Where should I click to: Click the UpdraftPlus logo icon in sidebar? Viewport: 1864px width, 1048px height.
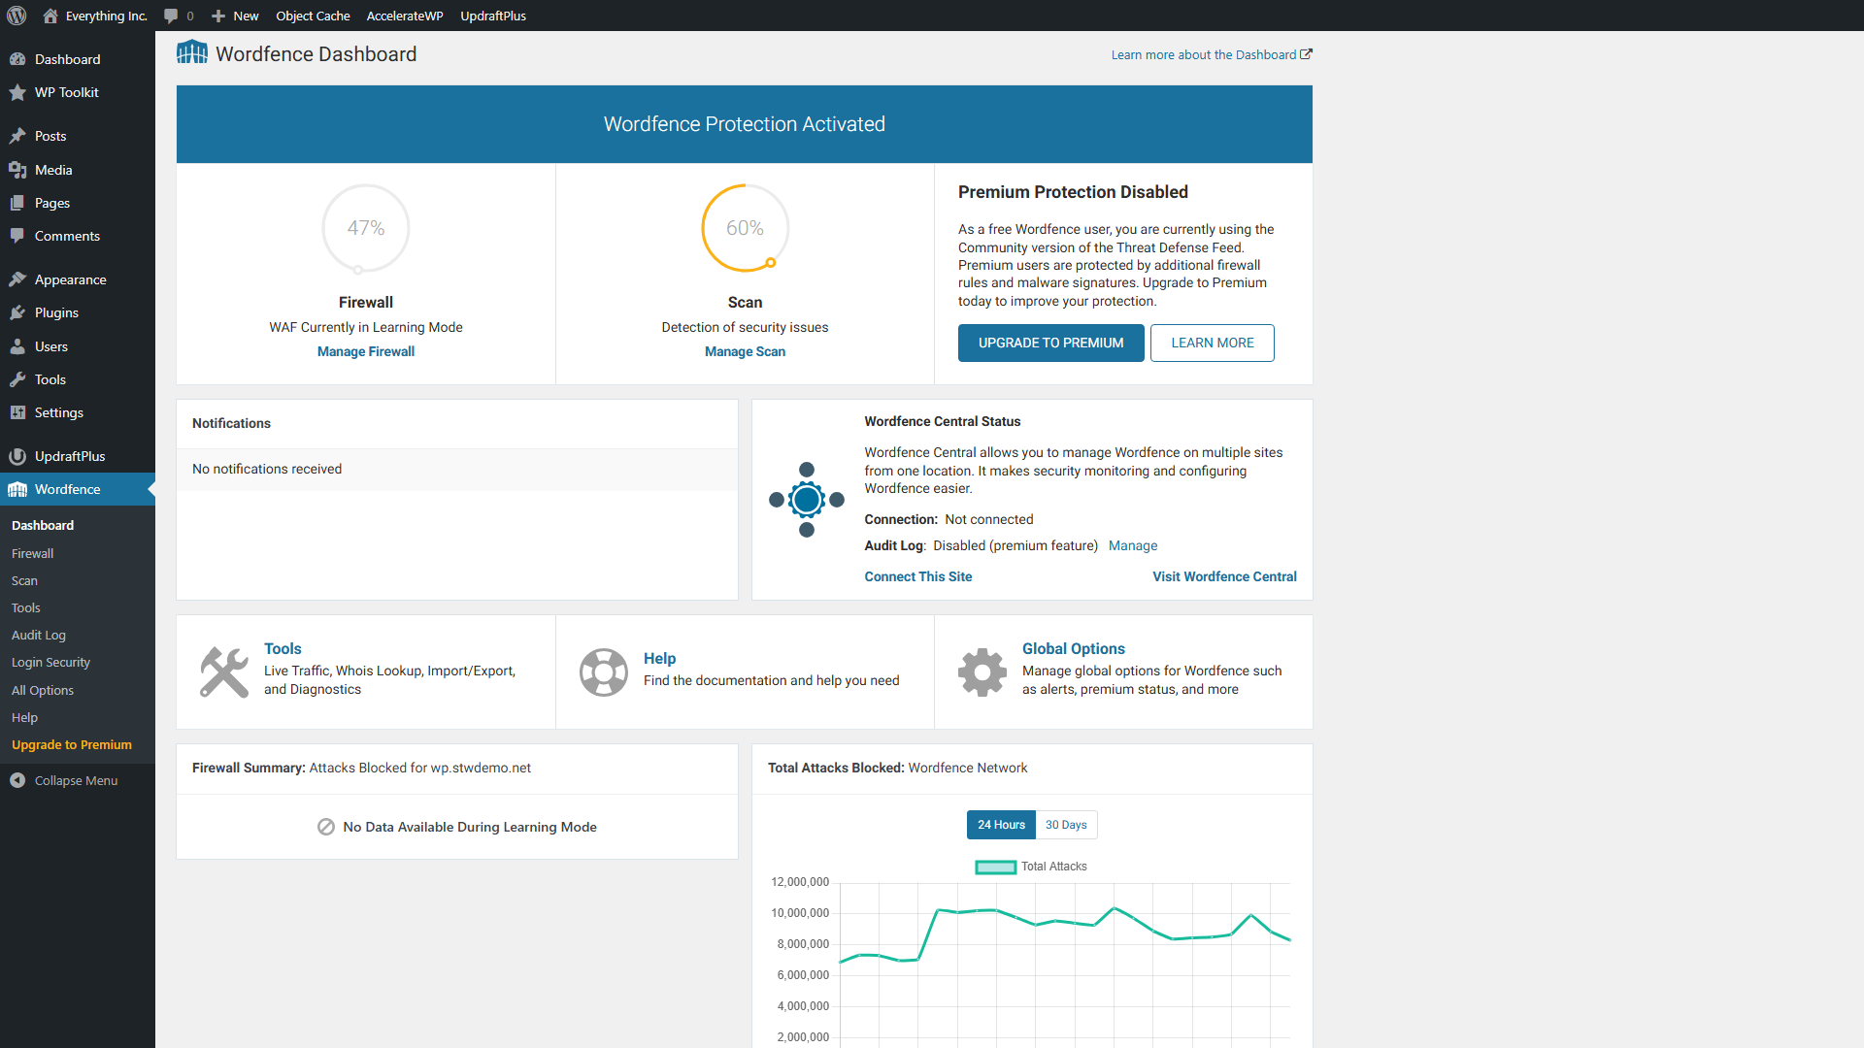(x=17, y=456)
